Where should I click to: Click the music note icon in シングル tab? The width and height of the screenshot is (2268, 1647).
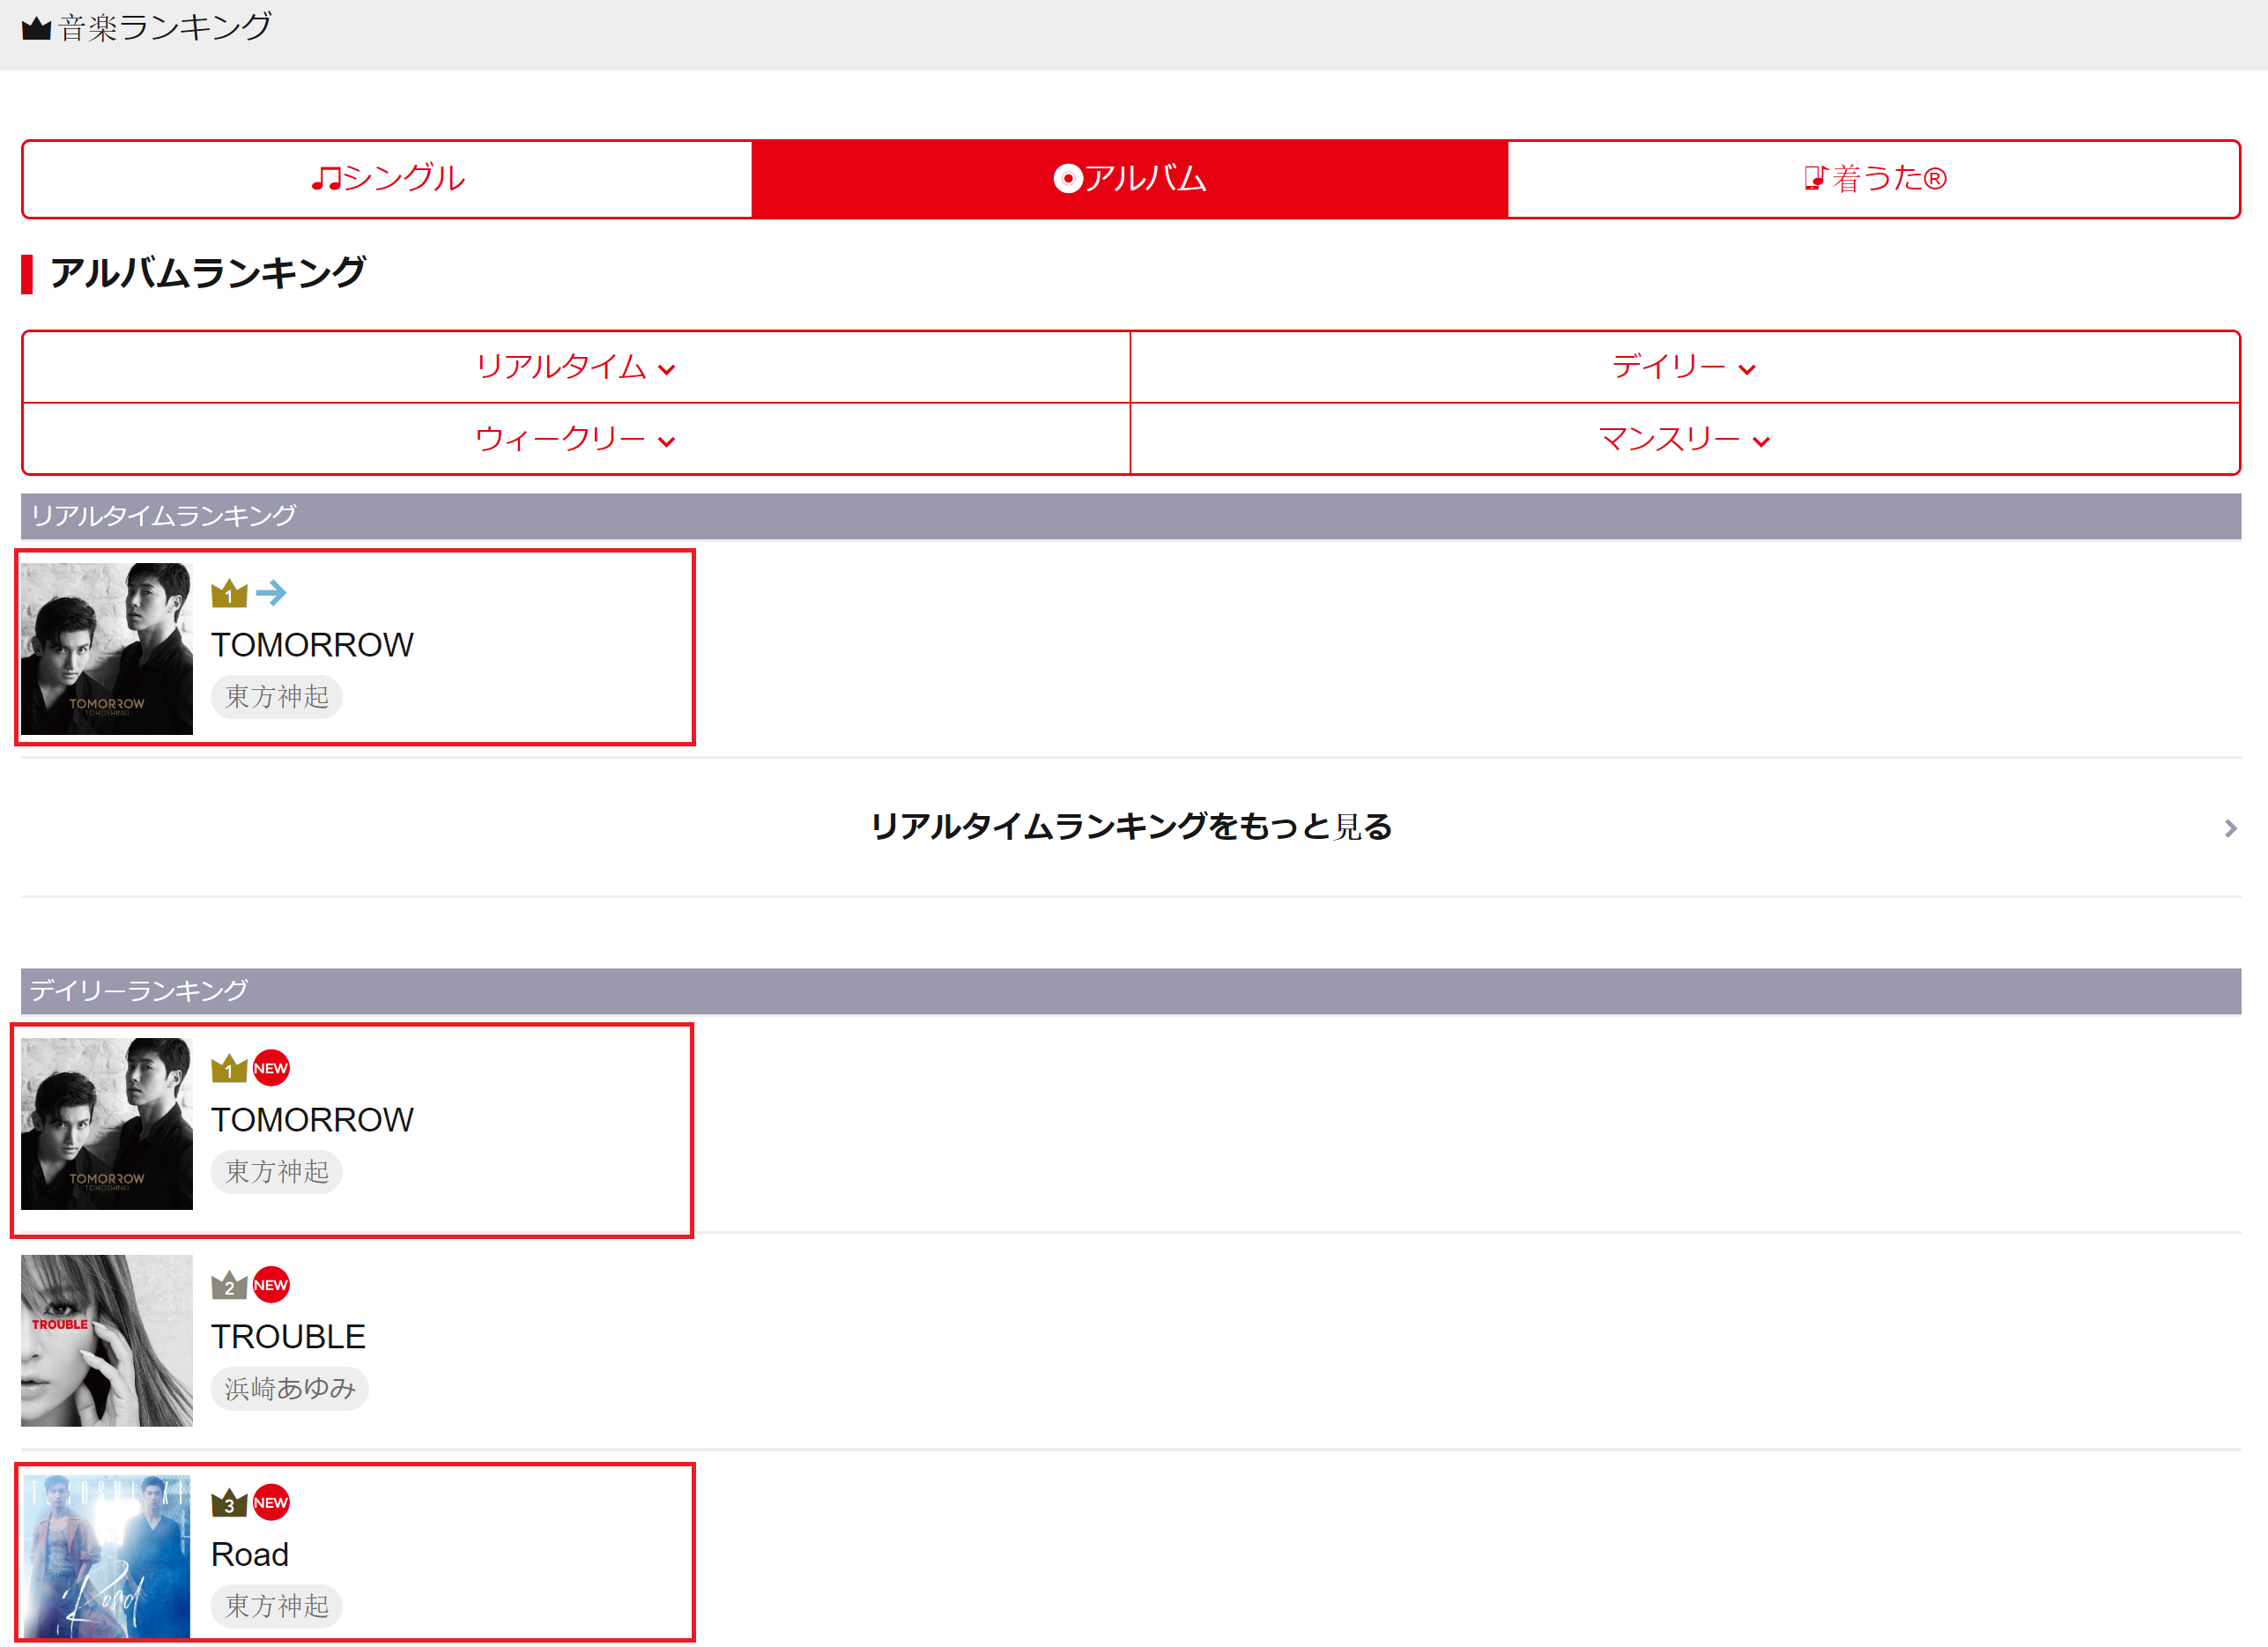coord(325,179)
